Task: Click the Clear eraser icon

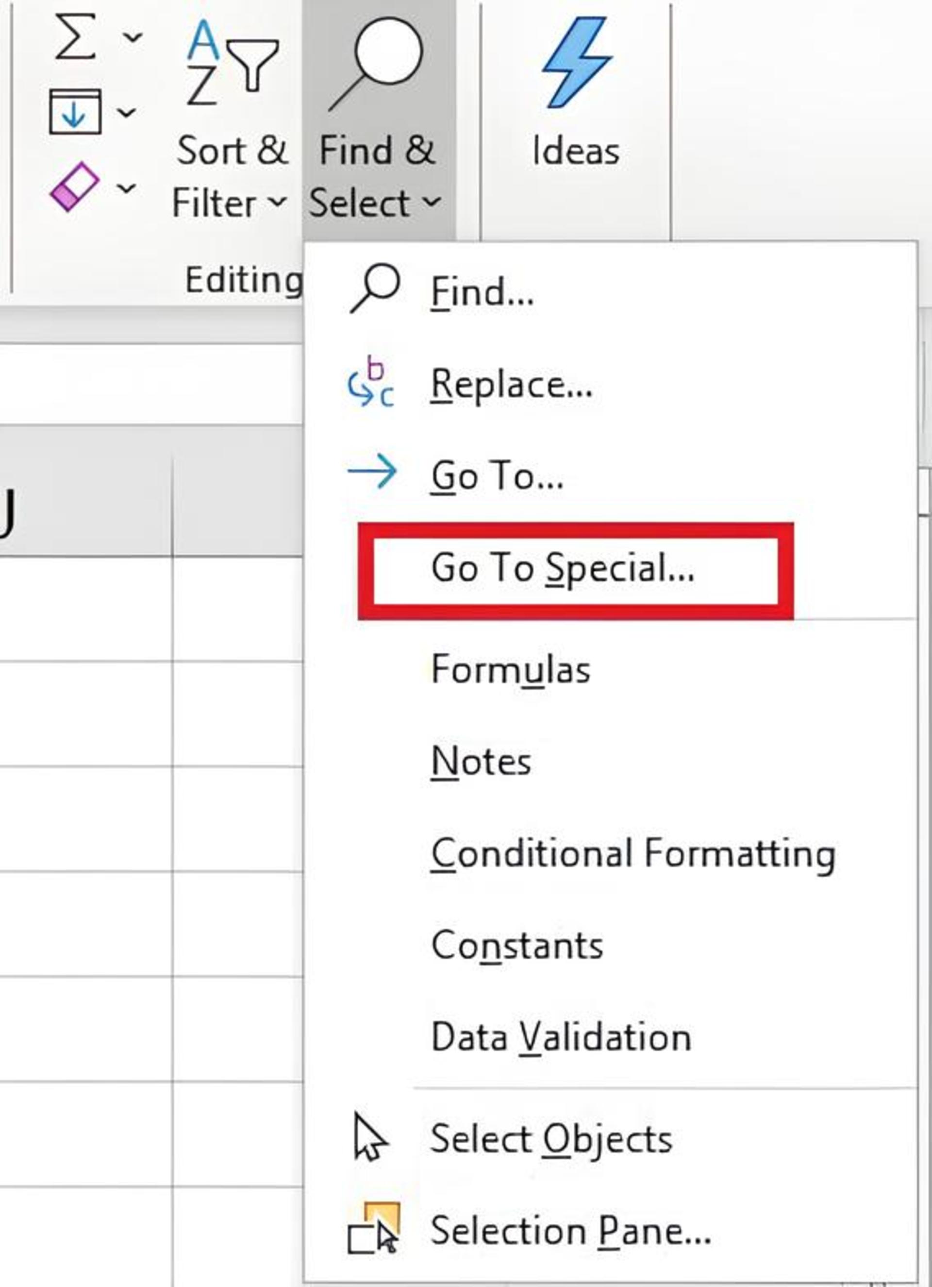Action: (x=75, y=186)
